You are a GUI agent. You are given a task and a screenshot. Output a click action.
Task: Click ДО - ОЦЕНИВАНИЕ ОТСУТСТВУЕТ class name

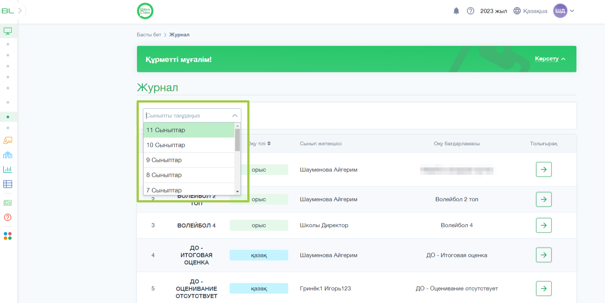point(196,289)
